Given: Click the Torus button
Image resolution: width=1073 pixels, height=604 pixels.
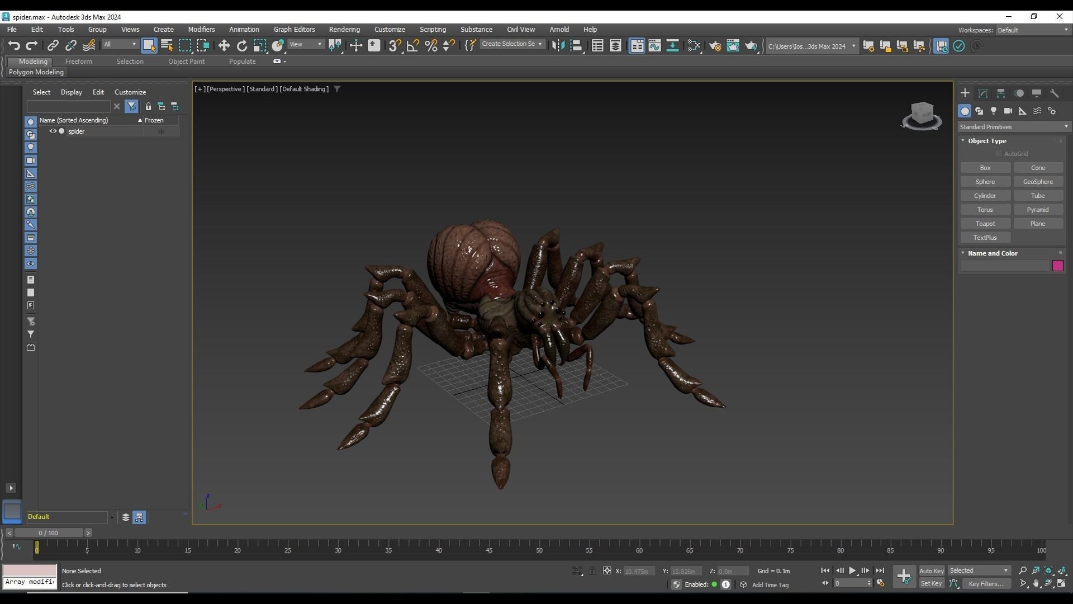Looking at the screenshot, I should coord(985,210).
